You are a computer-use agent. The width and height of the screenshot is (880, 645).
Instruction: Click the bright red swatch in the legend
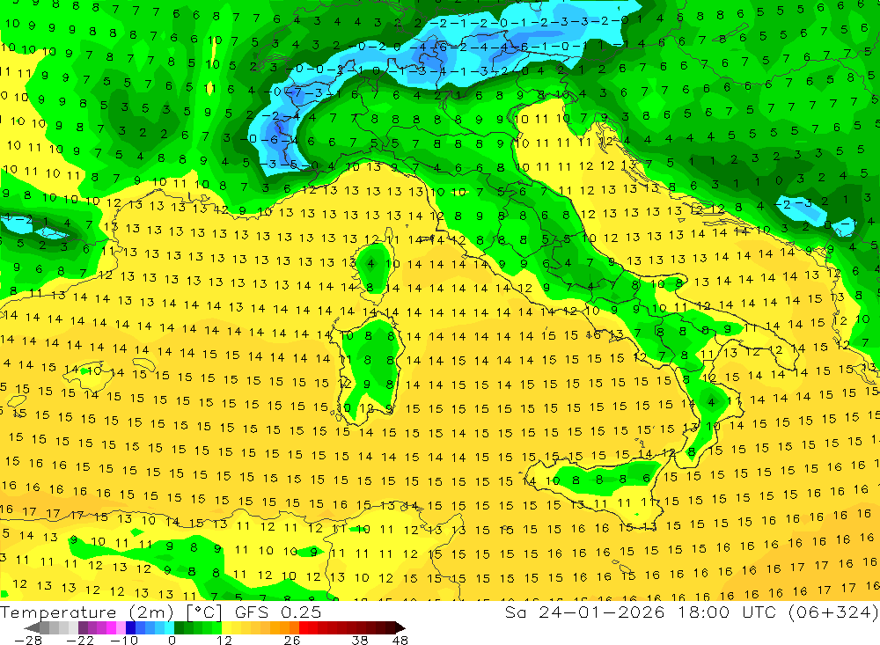coord(304,627)
